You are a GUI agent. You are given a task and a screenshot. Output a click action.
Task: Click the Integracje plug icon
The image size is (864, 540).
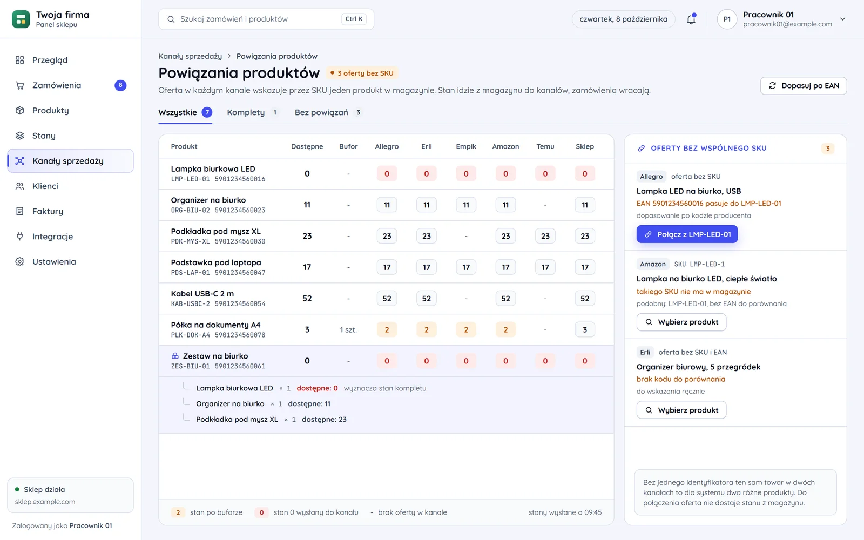click(20, 237)
